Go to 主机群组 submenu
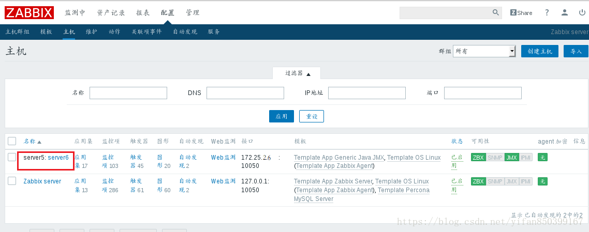This screenshot has height=232, width=589. pos(17,32)
